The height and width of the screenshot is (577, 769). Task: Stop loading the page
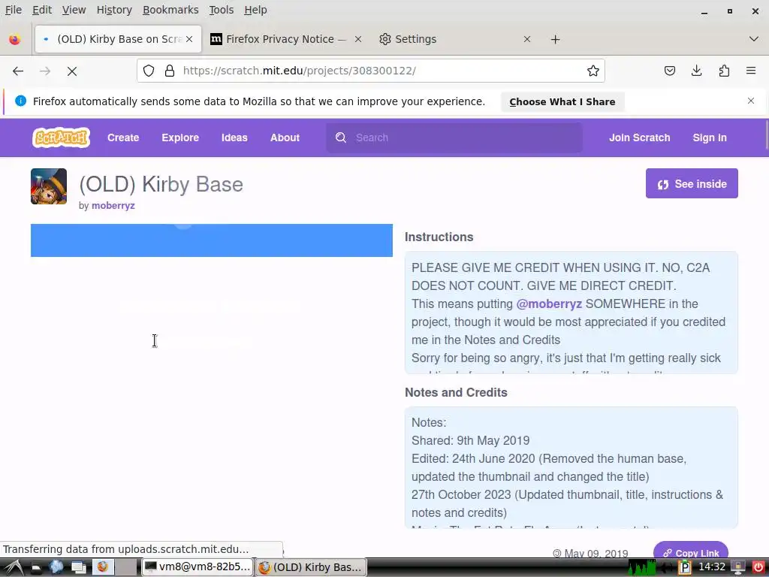[72, 71]
